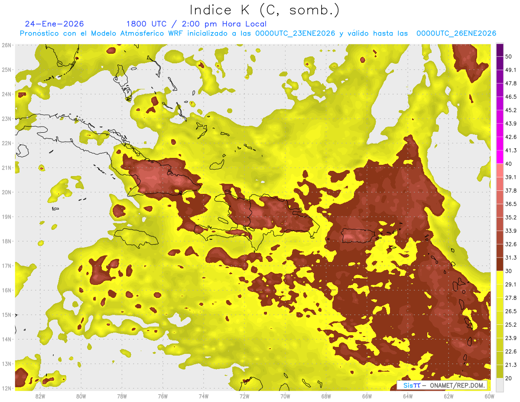
Task: Click the latitude axis label '26N'
Action: 6,45
